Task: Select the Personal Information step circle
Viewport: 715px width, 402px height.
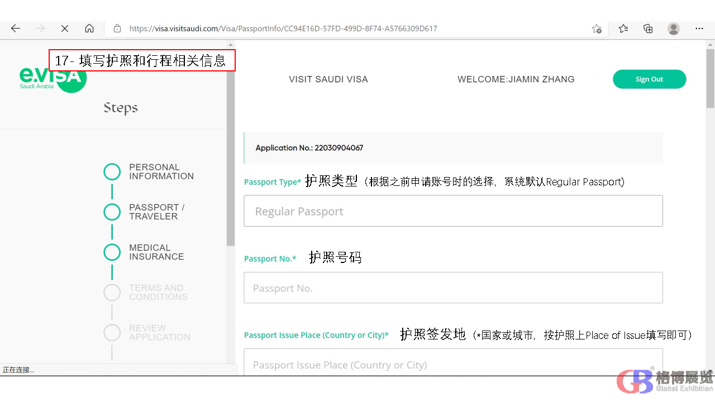Action: 112,172
